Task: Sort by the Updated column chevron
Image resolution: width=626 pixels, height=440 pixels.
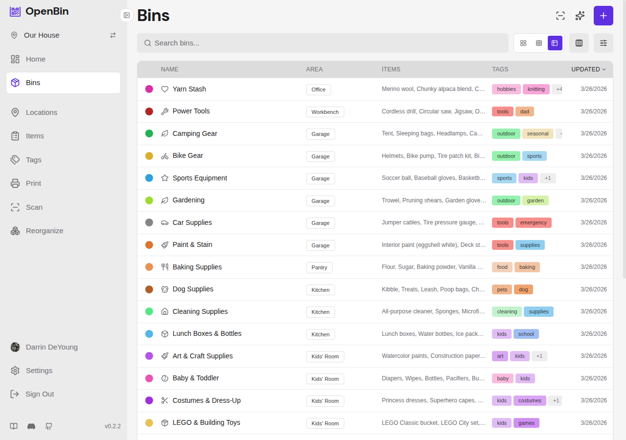Action: coord(604,69)
